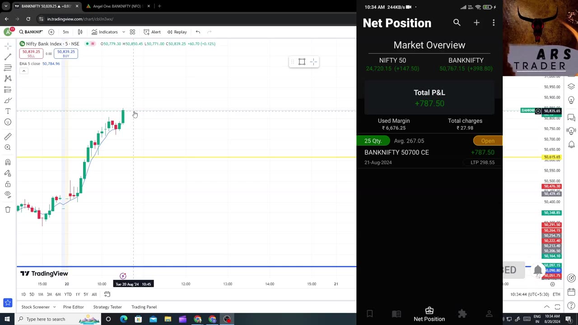
Task: Open the object tree layers icon
Action: click(571, 87)
